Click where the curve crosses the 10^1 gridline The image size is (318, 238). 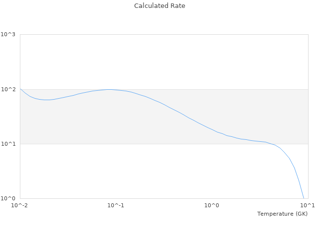pos(271,144)
